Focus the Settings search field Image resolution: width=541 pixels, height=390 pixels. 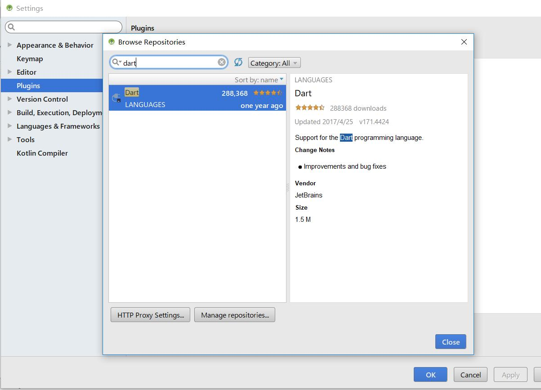pos(64,27)
